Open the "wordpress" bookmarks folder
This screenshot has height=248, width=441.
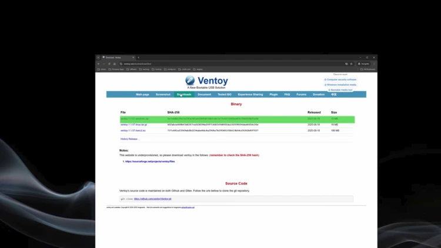pyautogui.click(x=170, y=69)
